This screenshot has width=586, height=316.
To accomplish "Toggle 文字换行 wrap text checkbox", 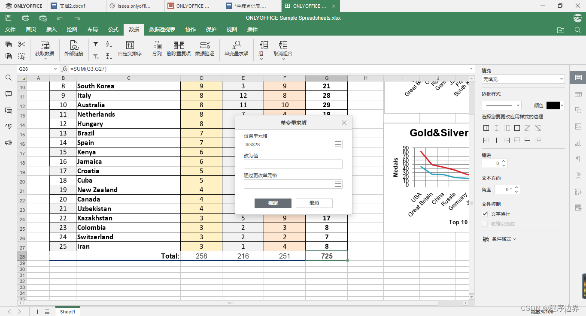I will click(485, 214).
